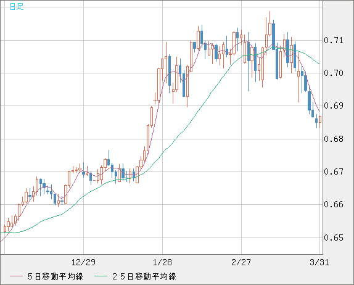This screenshot has width=354, height=285.
Task: Click the 25日移動平均線 legend label
Action: click(x=144, y=276)
